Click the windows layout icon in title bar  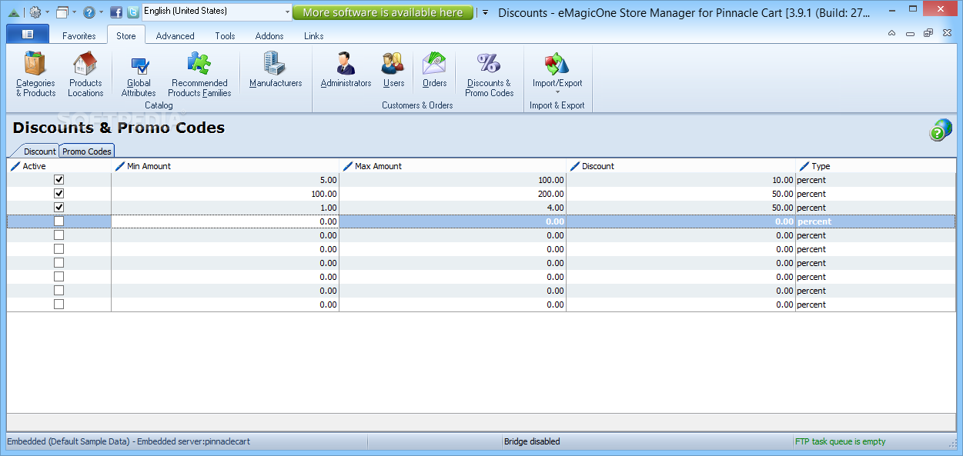[62, 12]
